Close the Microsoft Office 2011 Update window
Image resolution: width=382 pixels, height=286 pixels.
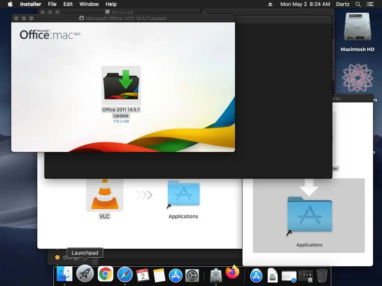[16, 18]
